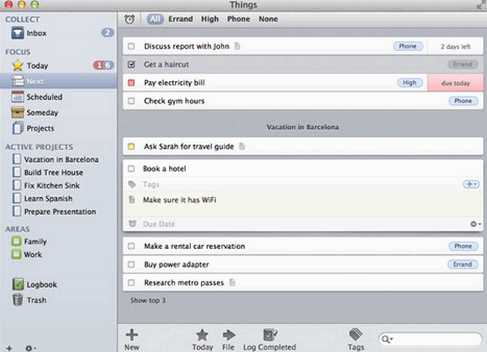Click note icon beside Discuss report with John
Image resolution: width=487 pixels, height=352 pixels.
(238, 46)
